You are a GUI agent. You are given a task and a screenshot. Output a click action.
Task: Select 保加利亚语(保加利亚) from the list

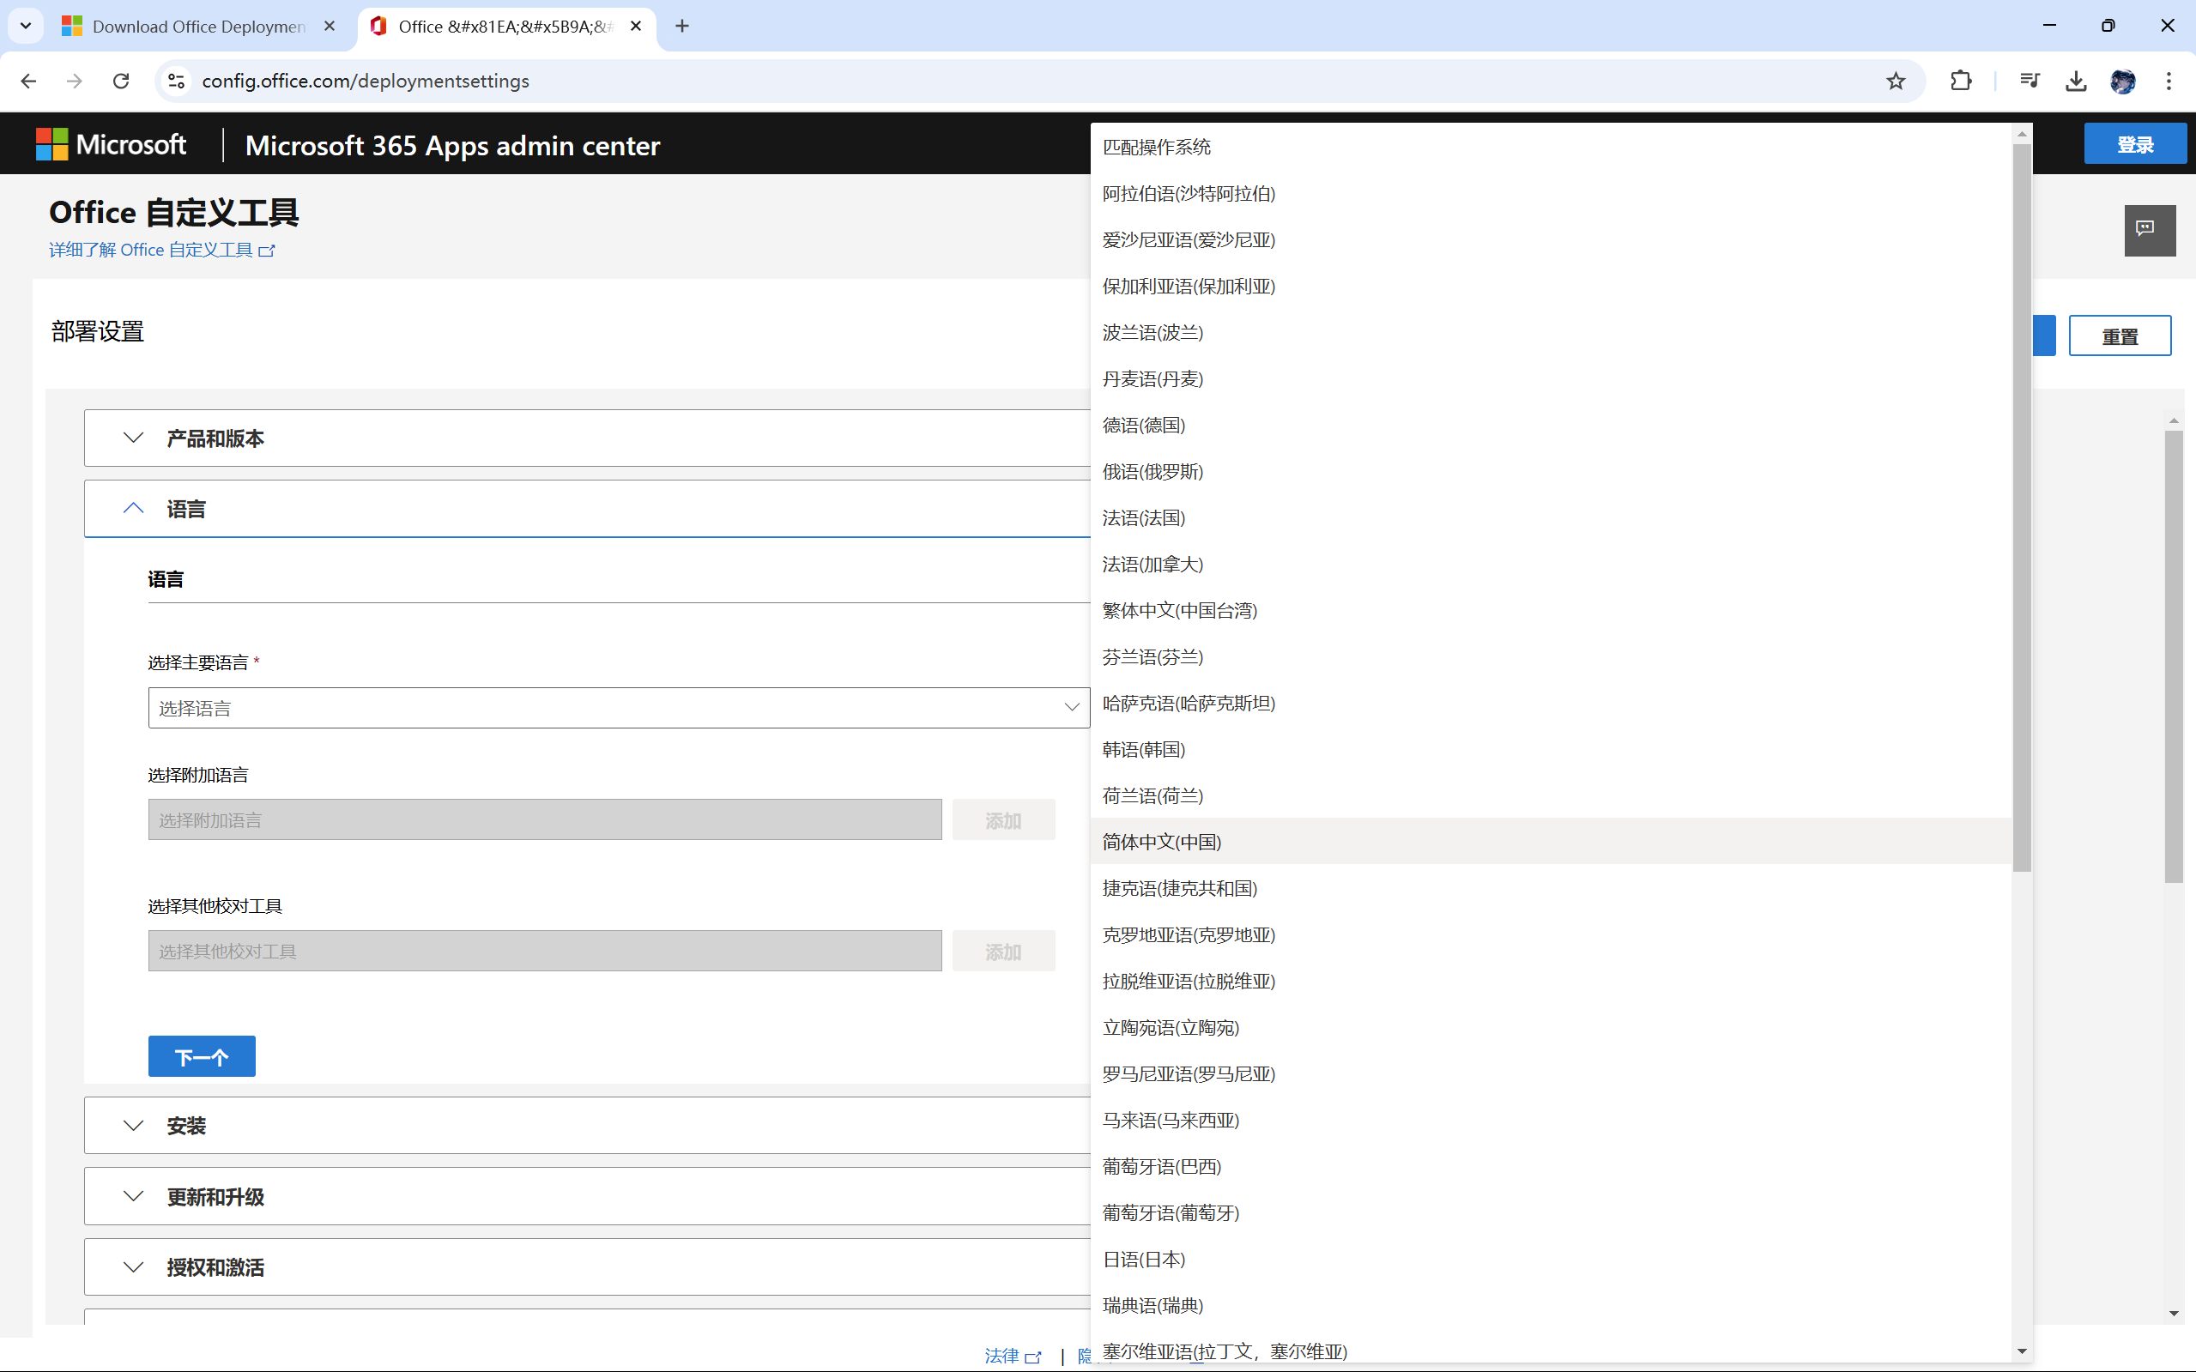click(1551, 286)
